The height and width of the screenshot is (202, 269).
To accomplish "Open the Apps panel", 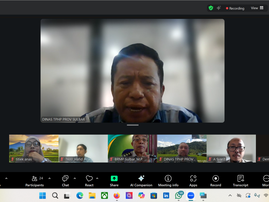I will tap(193, 180).
